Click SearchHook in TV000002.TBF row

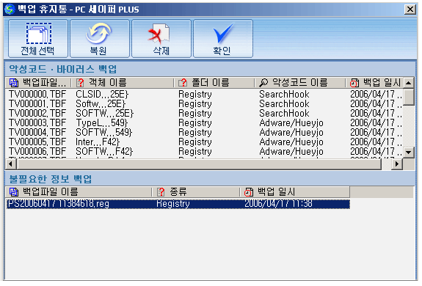[x=284, y=114]
